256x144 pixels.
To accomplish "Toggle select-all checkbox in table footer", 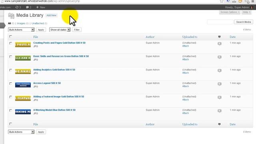I will 11,124.
